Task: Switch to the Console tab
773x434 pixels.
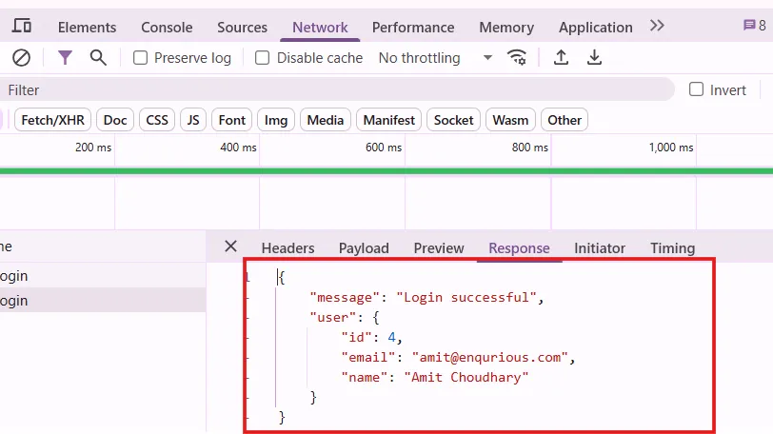Action: coord(167,28)
